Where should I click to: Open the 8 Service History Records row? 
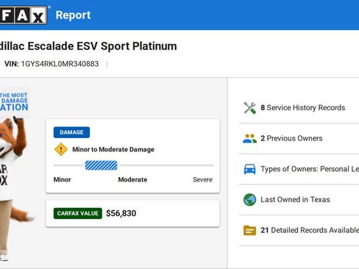pyautogui.click(x=299, y=108)
